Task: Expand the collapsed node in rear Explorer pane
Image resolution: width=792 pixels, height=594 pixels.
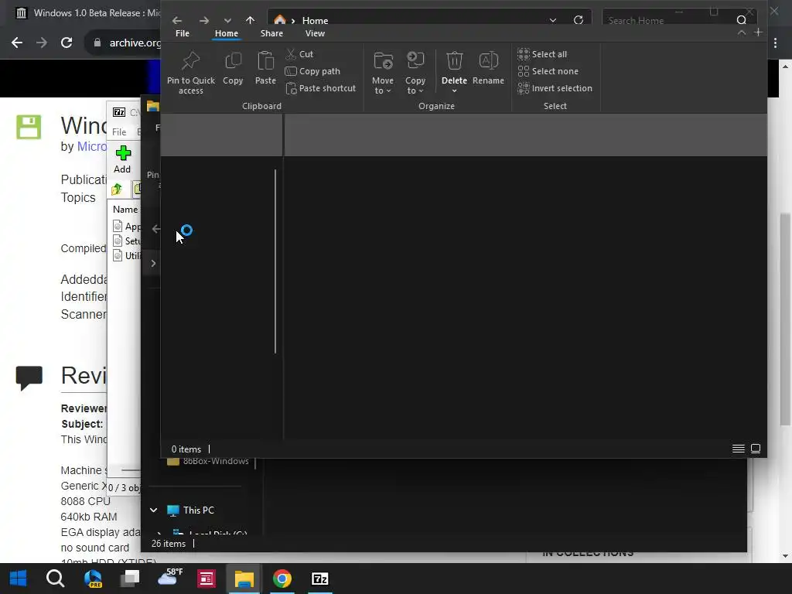Action: 154,263
